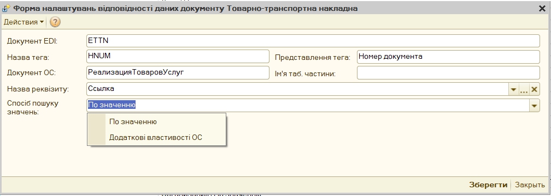Click the Назва реквізиту field with Ссылка

point(297,89)
